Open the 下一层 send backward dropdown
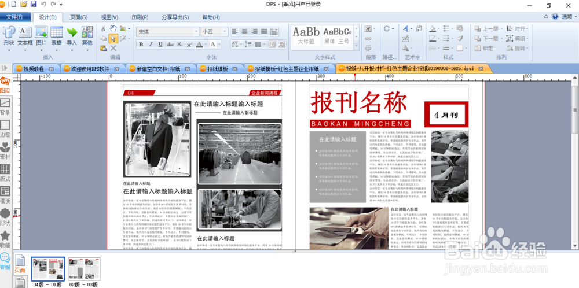 [502, 38]
